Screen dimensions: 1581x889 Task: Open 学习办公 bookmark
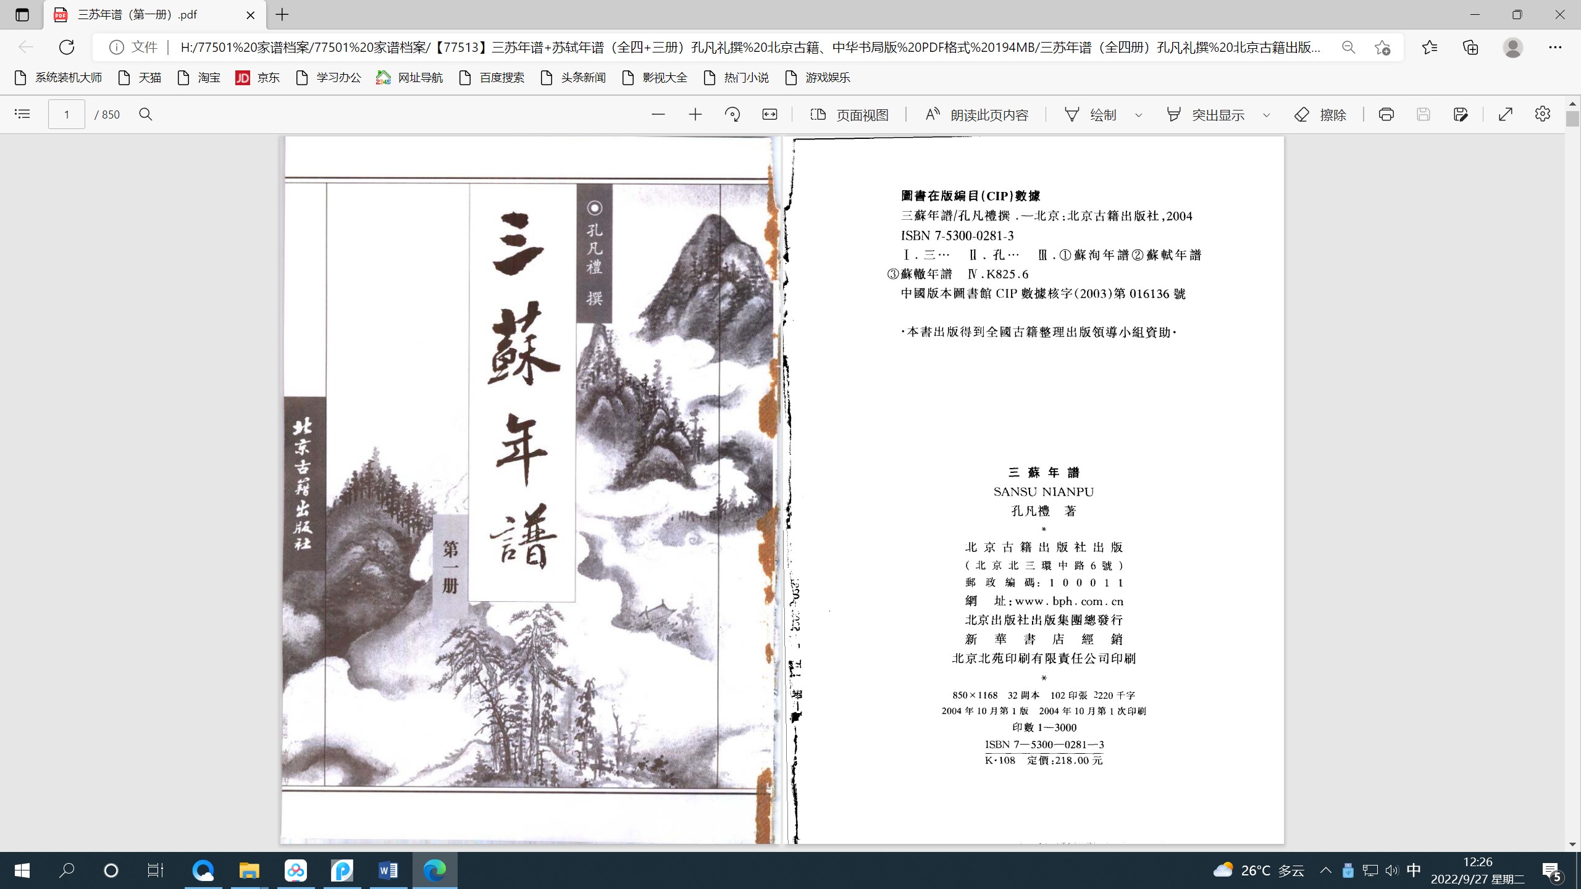pos(329,77)
